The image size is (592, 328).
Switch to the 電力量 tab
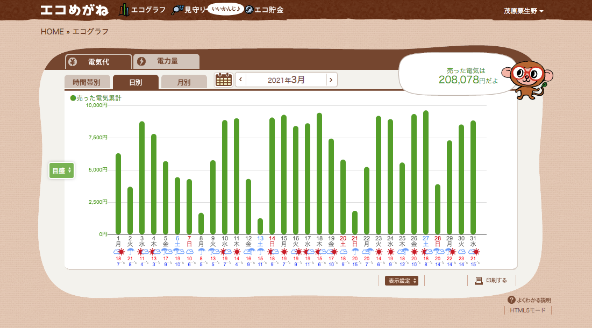pyautogui.click(x=167, y=61)
